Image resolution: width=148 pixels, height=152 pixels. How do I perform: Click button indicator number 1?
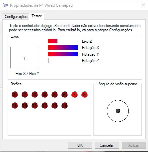[x=15, y=95]
